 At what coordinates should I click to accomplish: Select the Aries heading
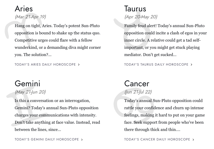coord(24,9)
